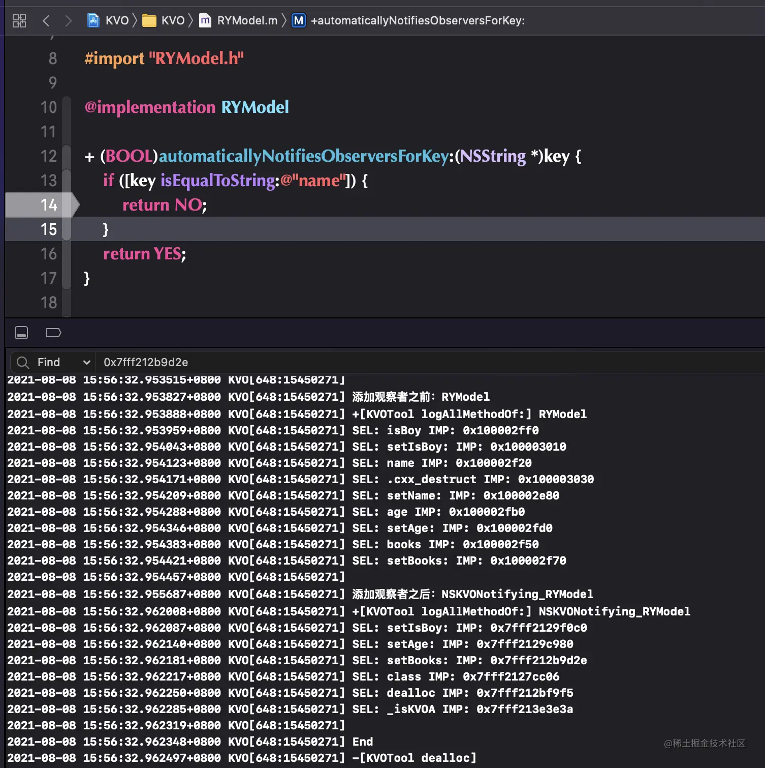Viewport: 765px width, 768px height.
Task: Click the text 'return NO;' on line 14
Action: coord(165,204)
